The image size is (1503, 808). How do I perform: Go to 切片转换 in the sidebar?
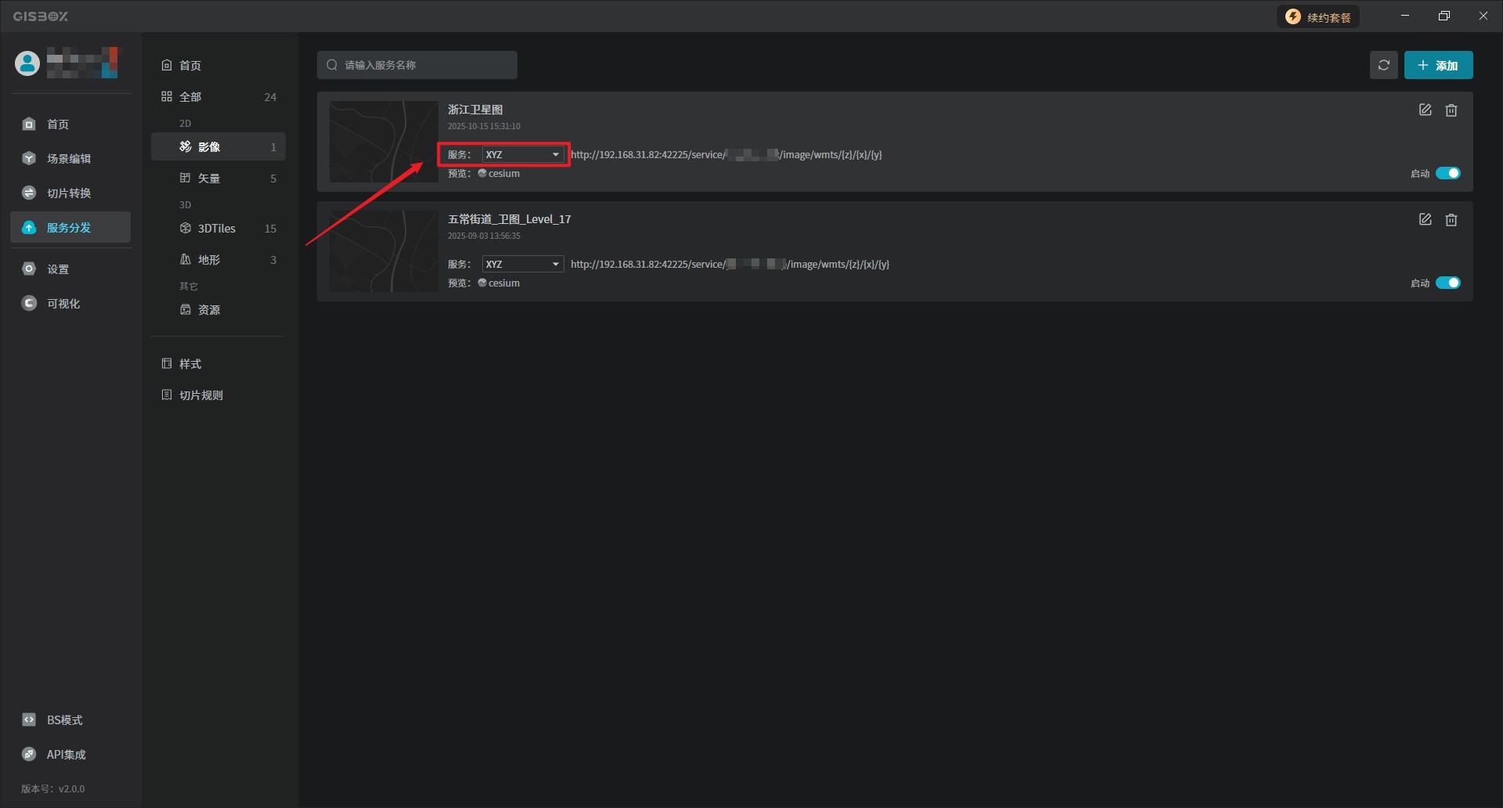coord(69,193)
